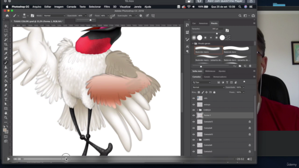The height and width of the screenshot is (168, 299).
Task: Hide the CABEÇA group
Action: [193, 110]
